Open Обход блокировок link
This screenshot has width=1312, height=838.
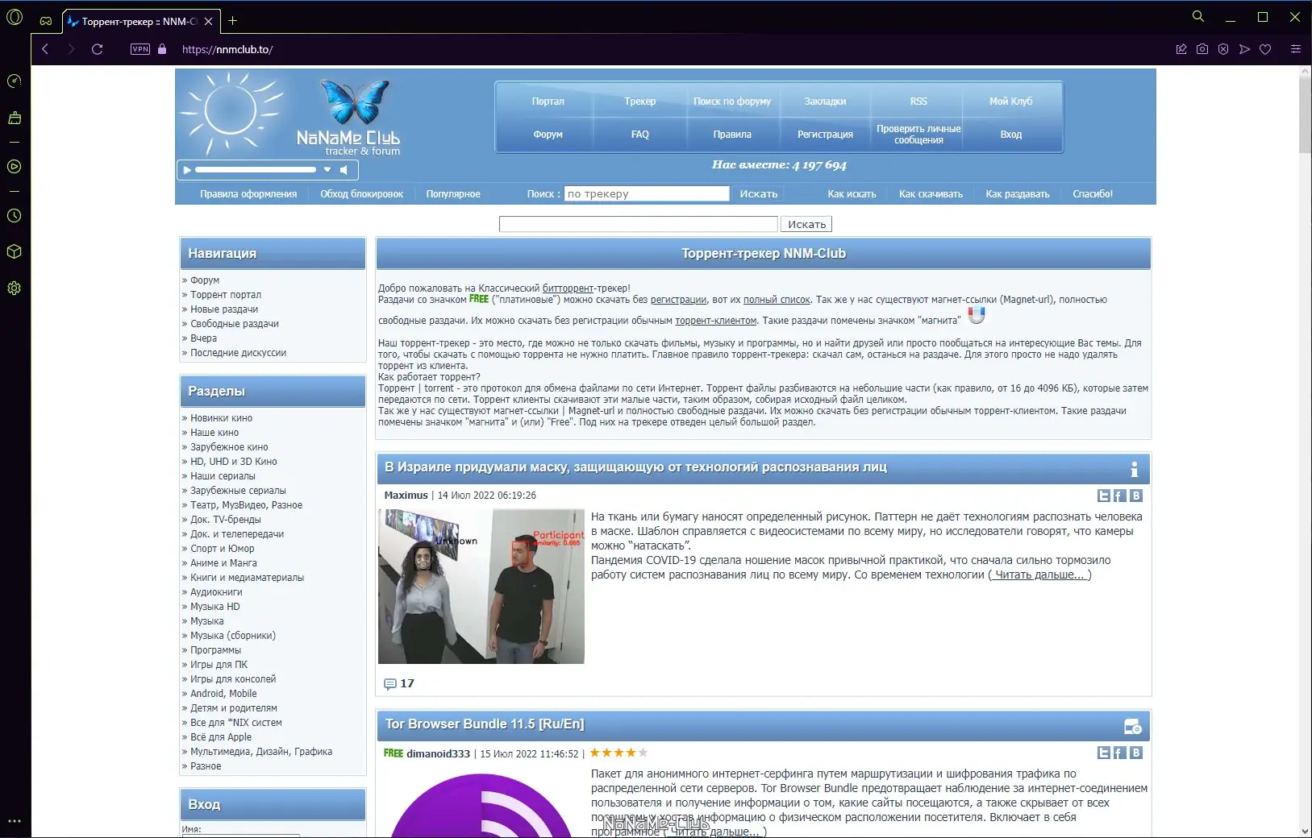(x=361, y=194)
